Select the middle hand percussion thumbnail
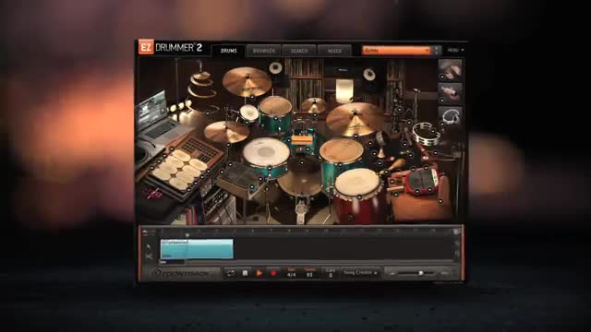Viewport: 591px width, 332px height. 450,93
